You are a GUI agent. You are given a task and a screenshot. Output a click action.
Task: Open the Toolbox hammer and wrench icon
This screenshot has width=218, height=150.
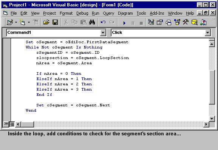(x=186, y=22)
